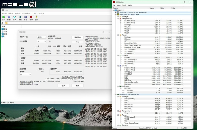
Task: Collapse the Utilization node
Action: click(x=118, y=86)
